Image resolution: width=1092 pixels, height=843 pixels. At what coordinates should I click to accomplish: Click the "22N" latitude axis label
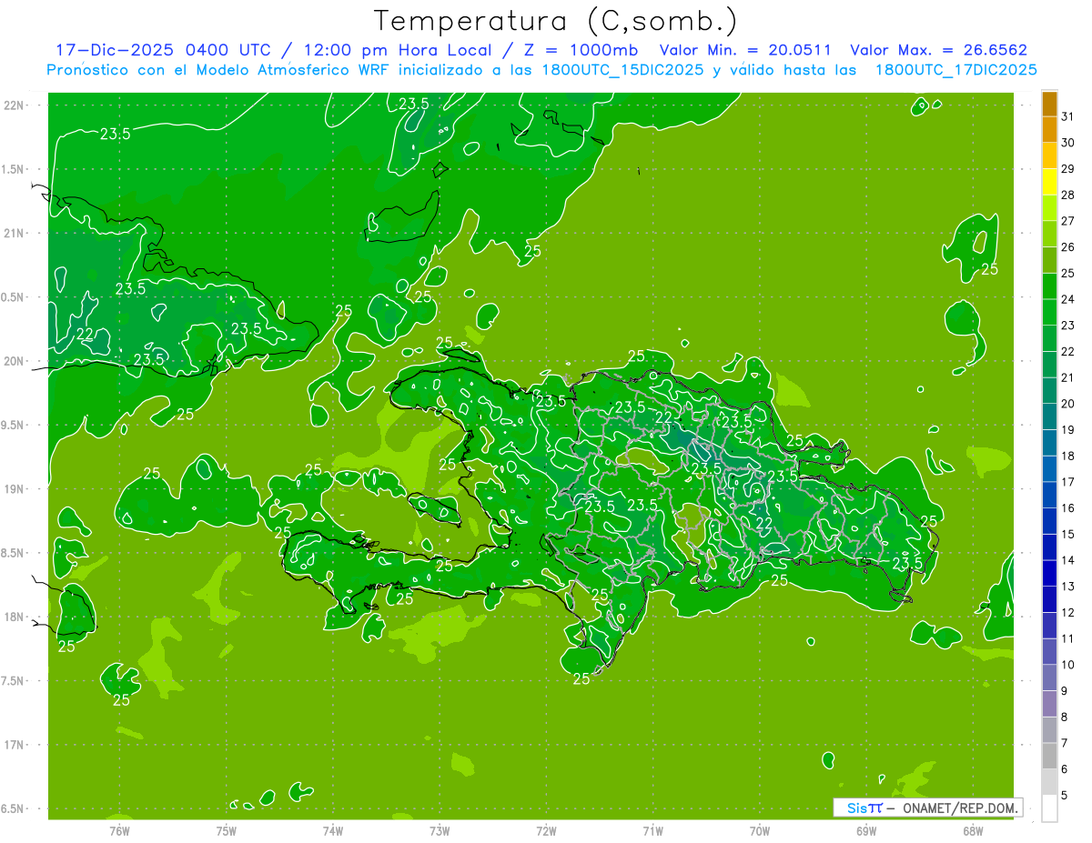14,105
